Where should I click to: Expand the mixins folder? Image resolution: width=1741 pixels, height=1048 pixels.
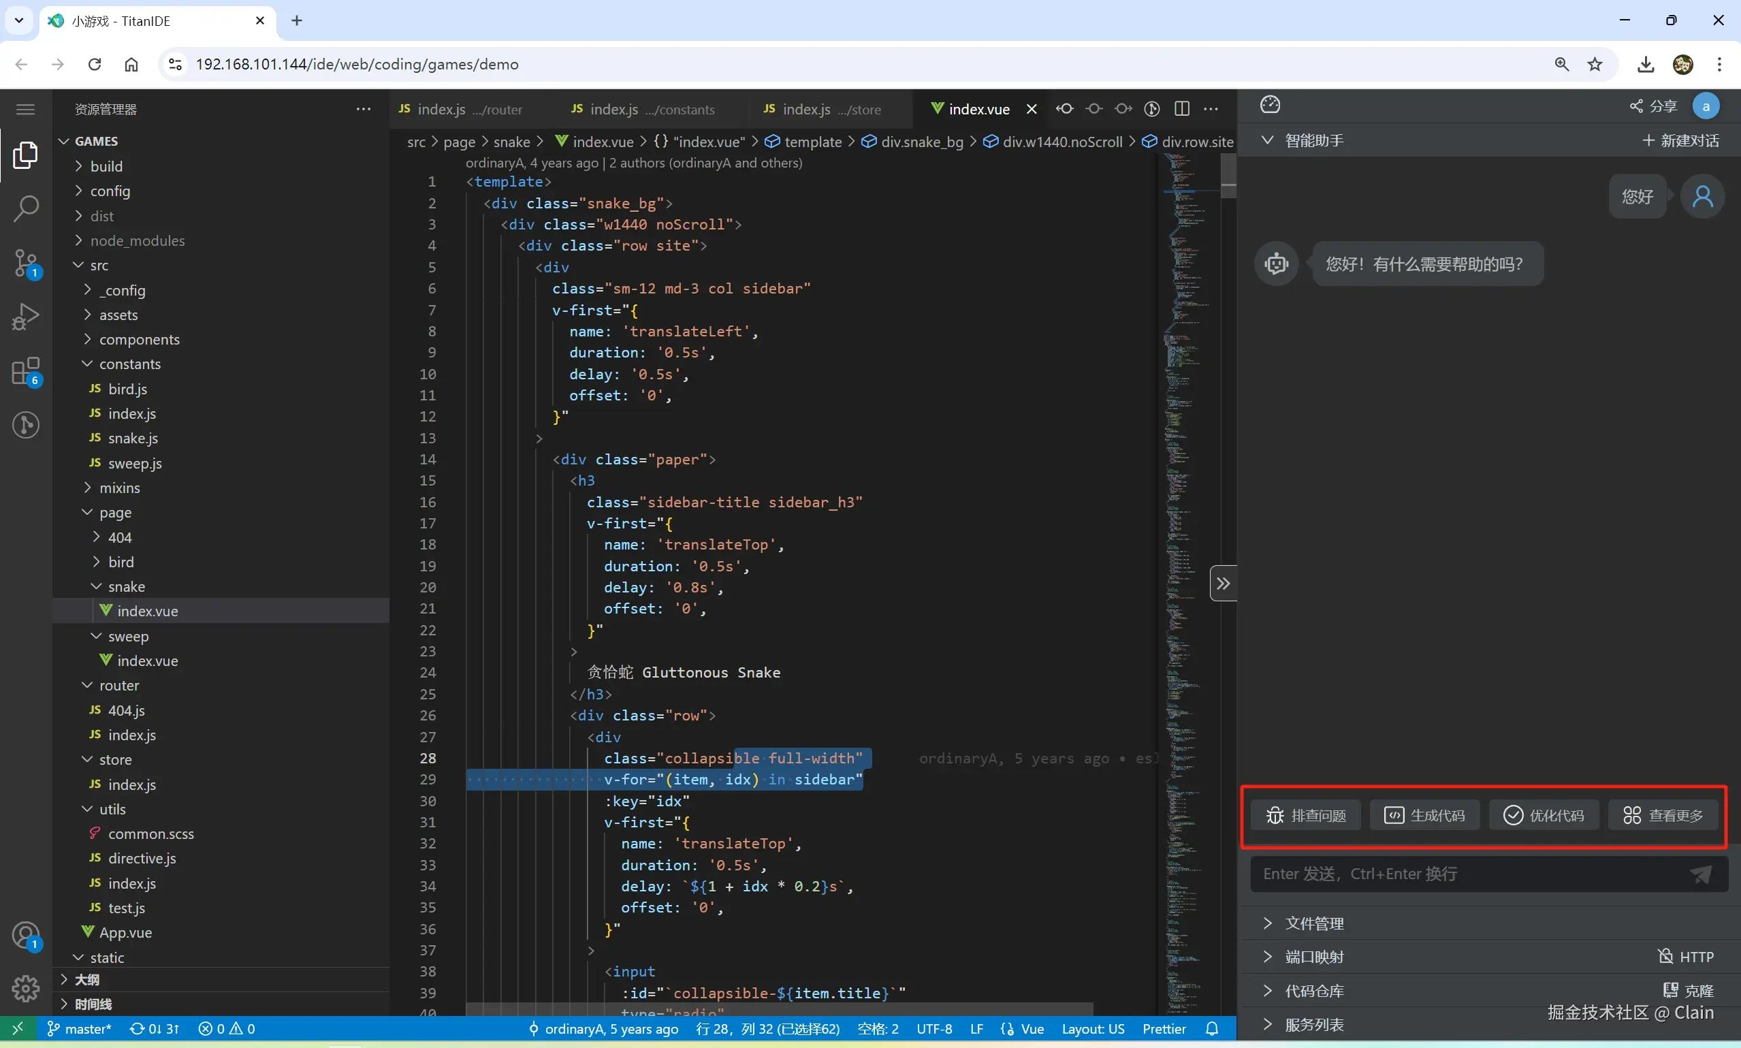click(x=221, y=488)
